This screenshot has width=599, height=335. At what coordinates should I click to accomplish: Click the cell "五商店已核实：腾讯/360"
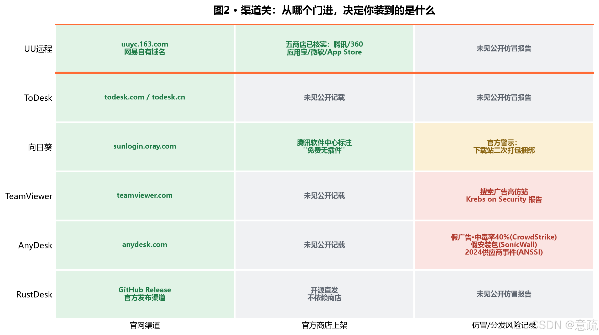(324, 48)
